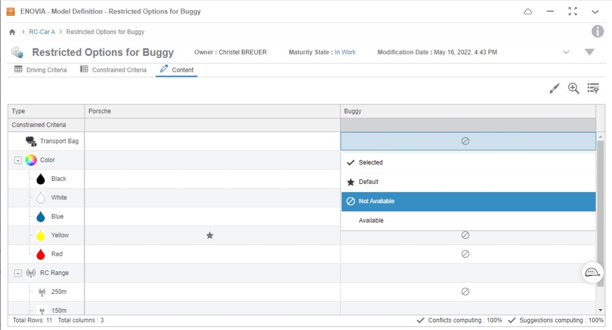Collapse the Color group
This screenshot has width=612, height=330.
pyautogui.click(x=18, y=160)
